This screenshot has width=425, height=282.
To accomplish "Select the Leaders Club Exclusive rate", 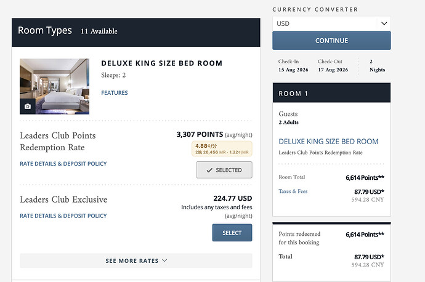I will pos(232,233).
